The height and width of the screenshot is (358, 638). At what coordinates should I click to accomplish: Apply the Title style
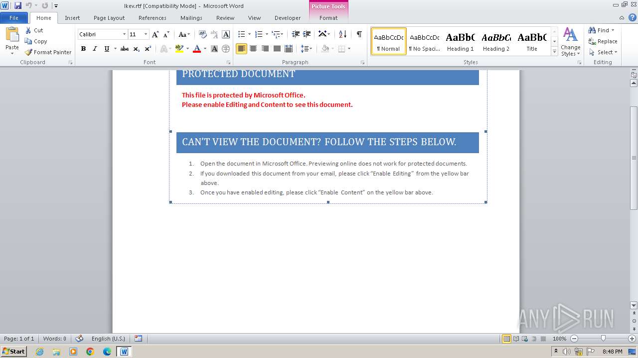pos(532,41)
